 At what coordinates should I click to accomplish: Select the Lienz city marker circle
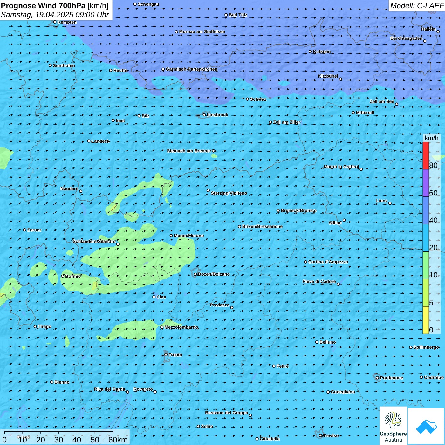click(390, 203)
